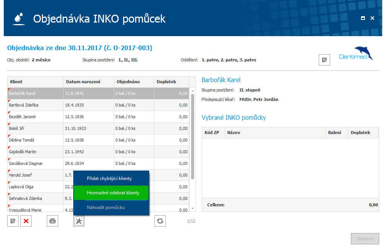
Task: Click the client list scroll up arrow
Action: (193, 91)
